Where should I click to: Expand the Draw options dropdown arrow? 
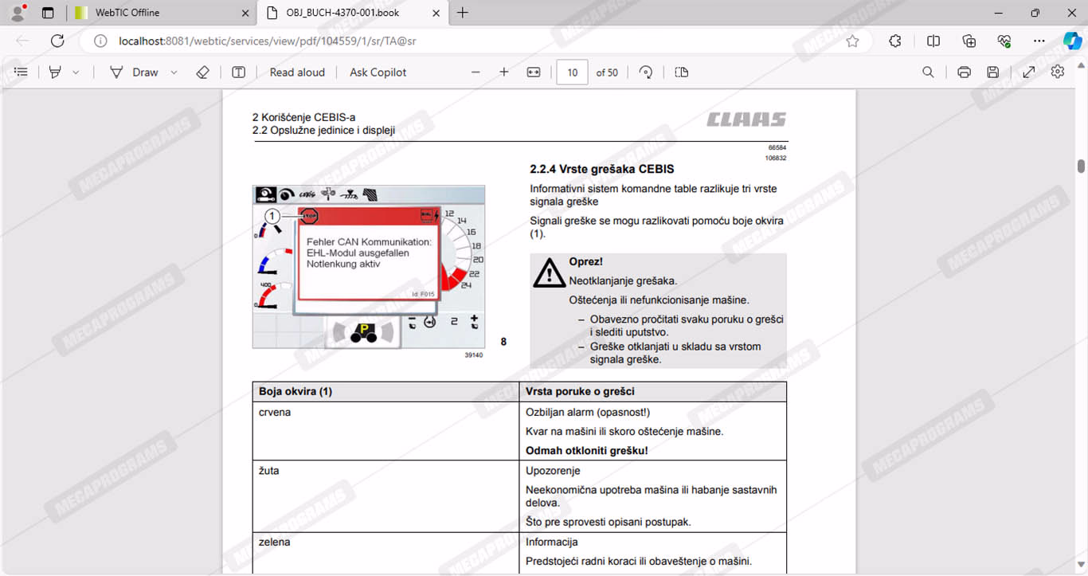(174, 72)
